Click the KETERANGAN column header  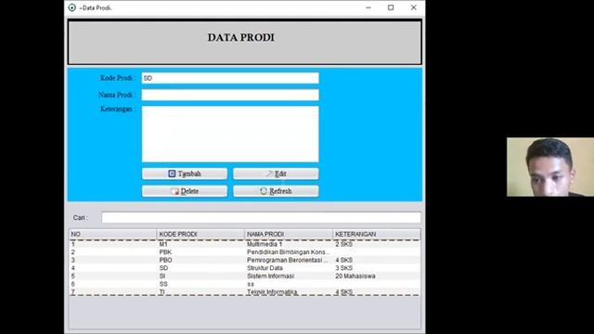(x=377, y=234)
